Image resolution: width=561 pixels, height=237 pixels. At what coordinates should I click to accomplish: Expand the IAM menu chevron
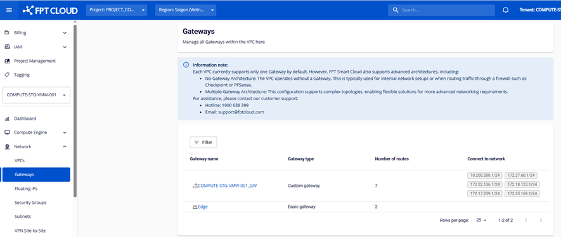point(65,47)
